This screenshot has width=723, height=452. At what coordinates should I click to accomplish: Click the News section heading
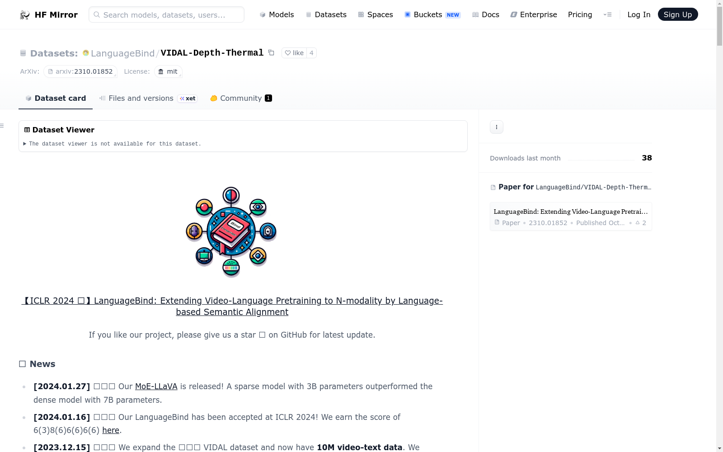[x=37, y=364]
